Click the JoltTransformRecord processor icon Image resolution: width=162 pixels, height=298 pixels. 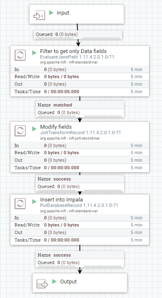(20, 131)
